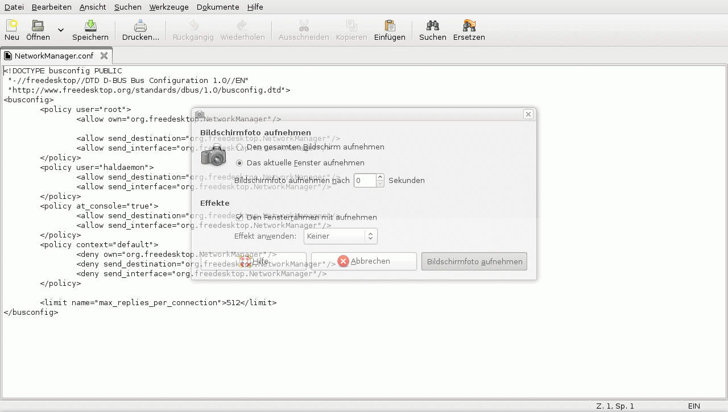Click the Ersetzen toolbar icon
This screenshot has width=728, height=412.
tap(469, 26)
